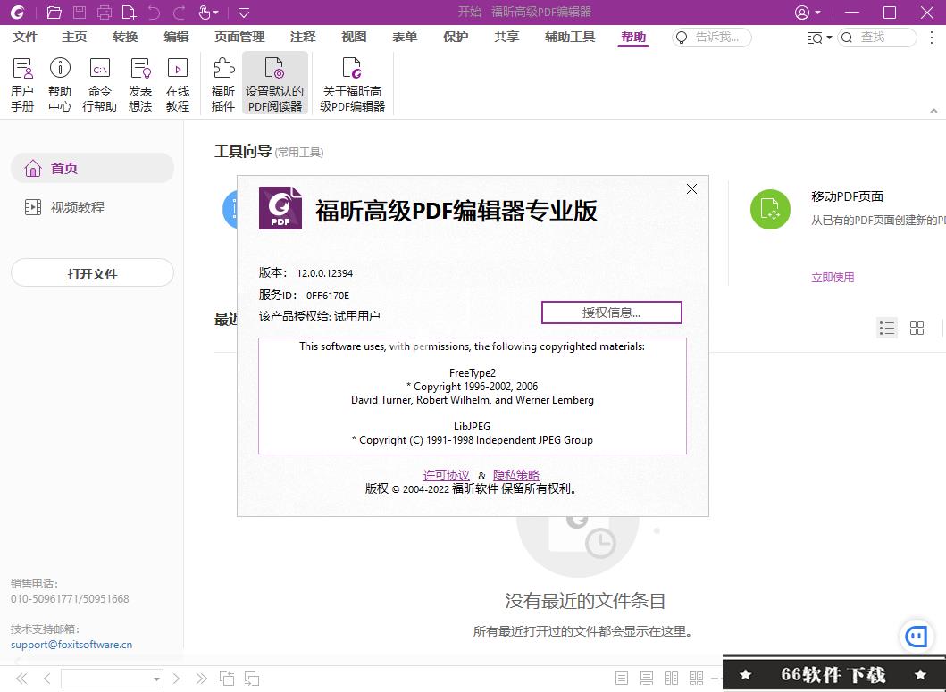Select continuous facing view in status bar
This screenshot has width=946, height=692.
pyautogui.click(x=696, y=679)
